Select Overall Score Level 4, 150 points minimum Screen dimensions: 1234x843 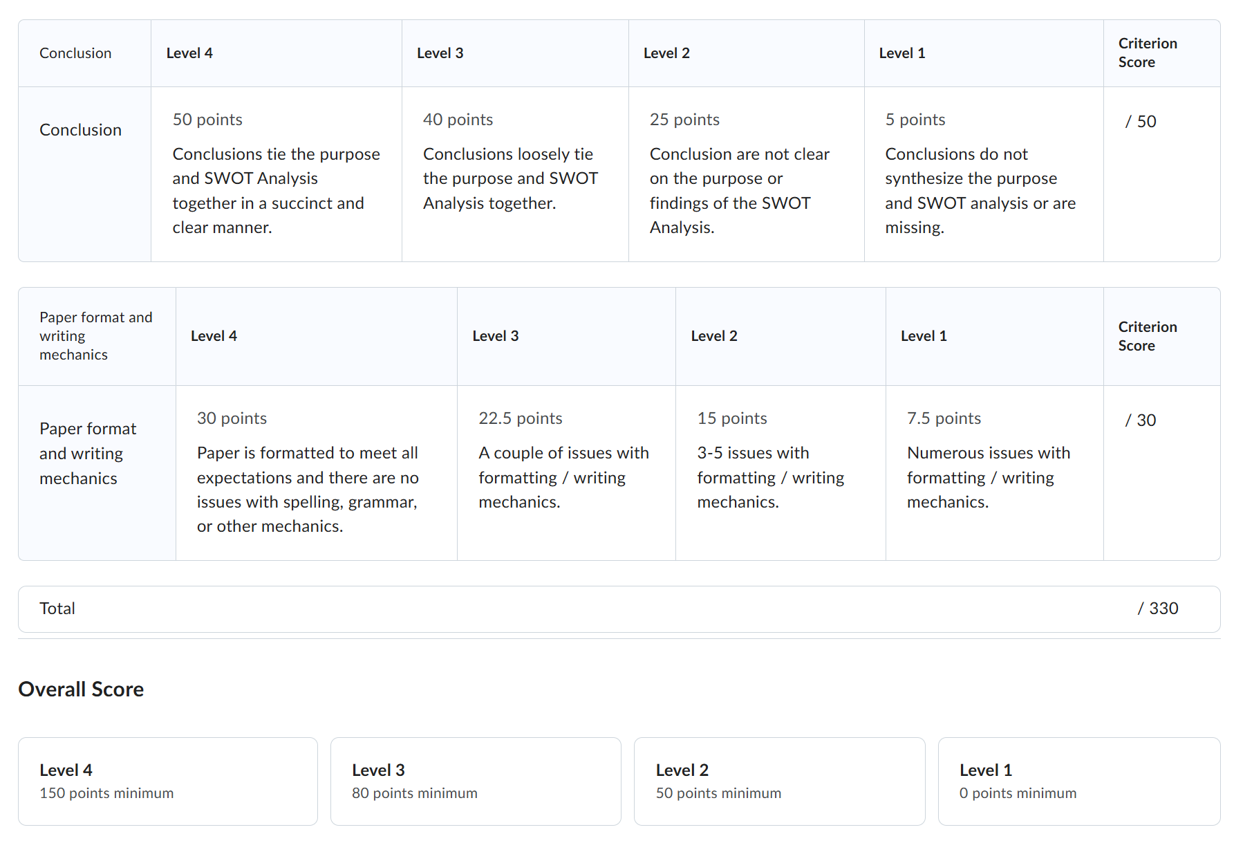tap(168, 781)
